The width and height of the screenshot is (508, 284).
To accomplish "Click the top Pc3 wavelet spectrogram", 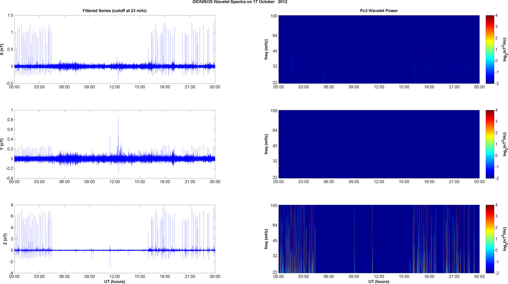I will point(379,50).
